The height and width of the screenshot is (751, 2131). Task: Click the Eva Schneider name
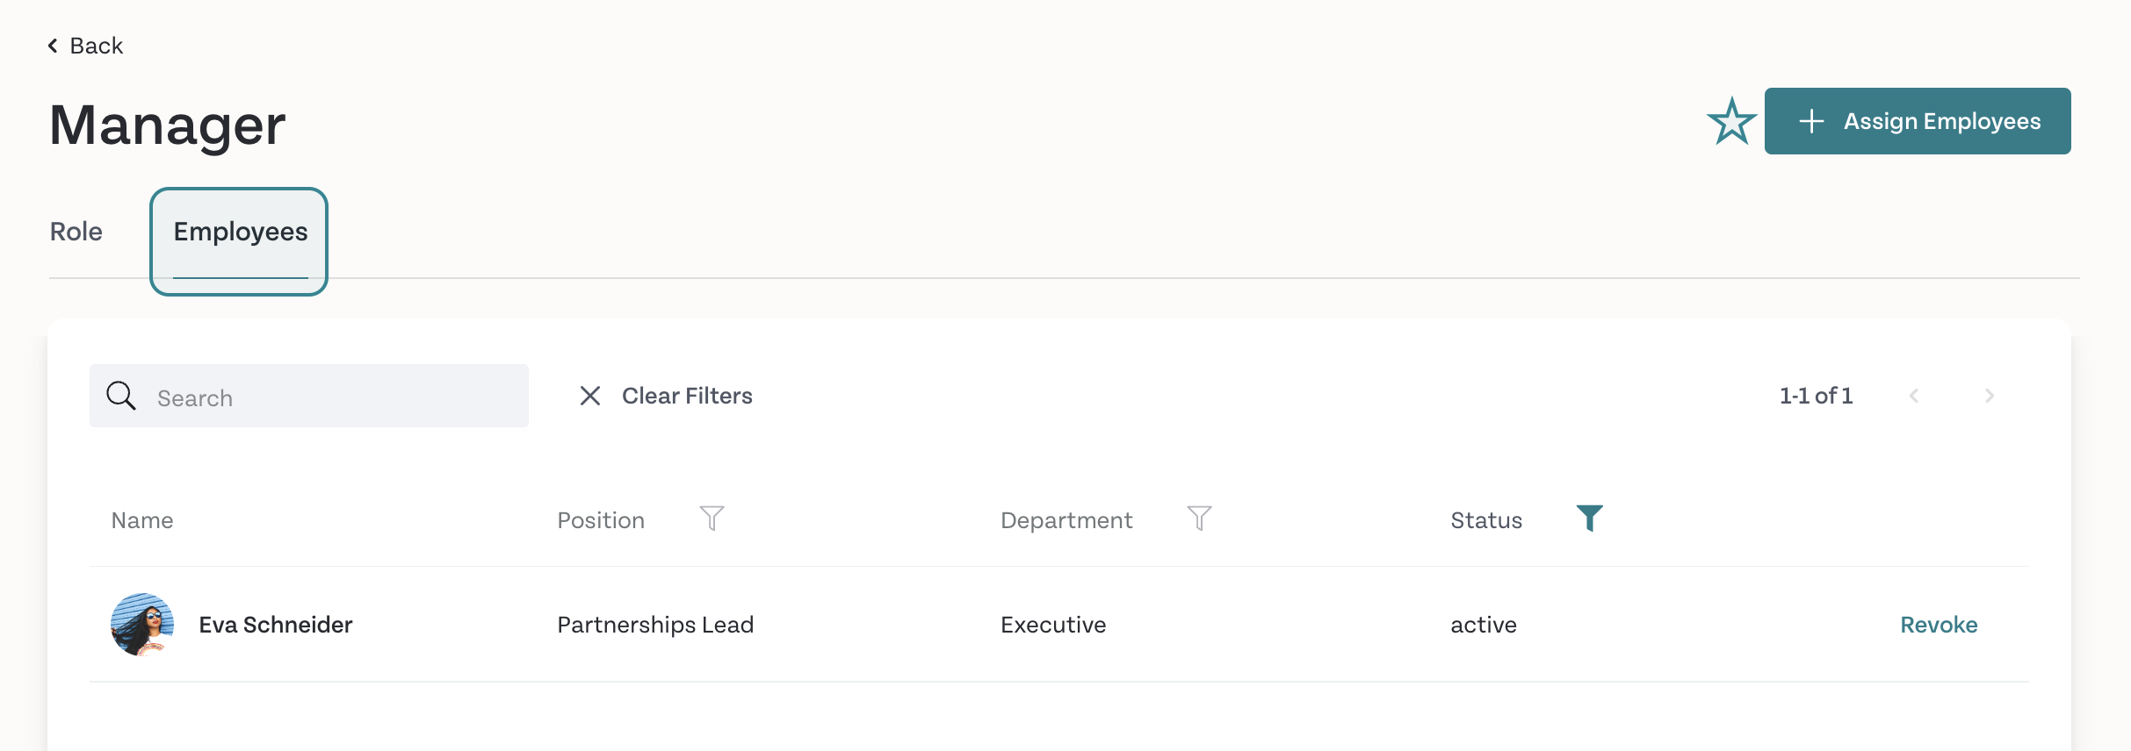tap(276, 625)
